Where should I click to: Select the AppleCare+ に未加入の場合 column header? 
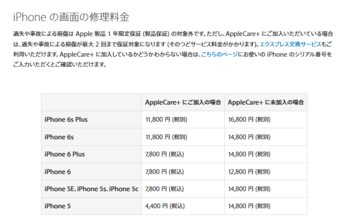click(x=266, y=102)
